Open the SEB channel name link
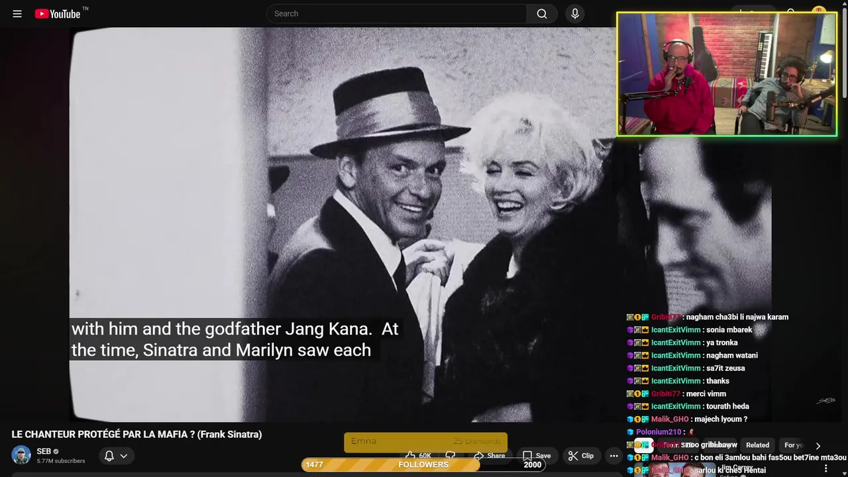This screenshot has height=477, width=848. pyautogui.click(x=44, y=451)
